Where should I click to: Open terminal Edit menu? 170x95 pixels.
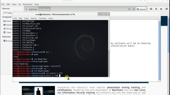pyautogui.click(x=20, y=18)
